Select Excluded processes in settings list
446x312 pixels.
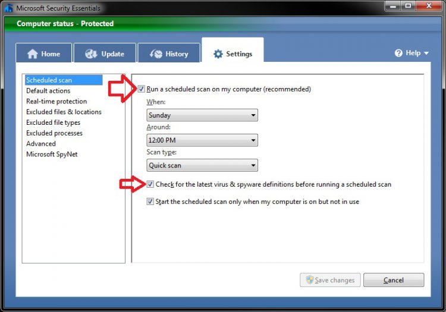(x=54, y=133)
